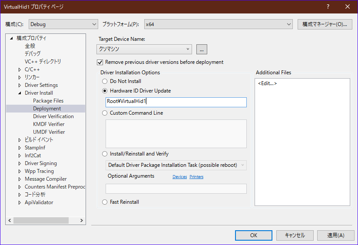Click the 適用(A) button
The width and height of the screenshot is (358, 245).
click(335, 235)
